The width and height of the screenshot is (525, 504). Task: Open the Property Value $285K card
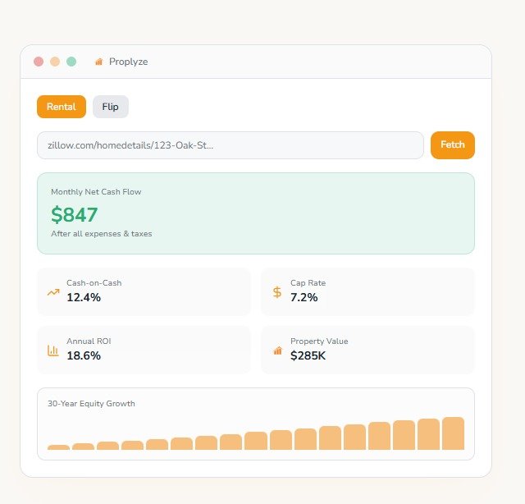367,351
